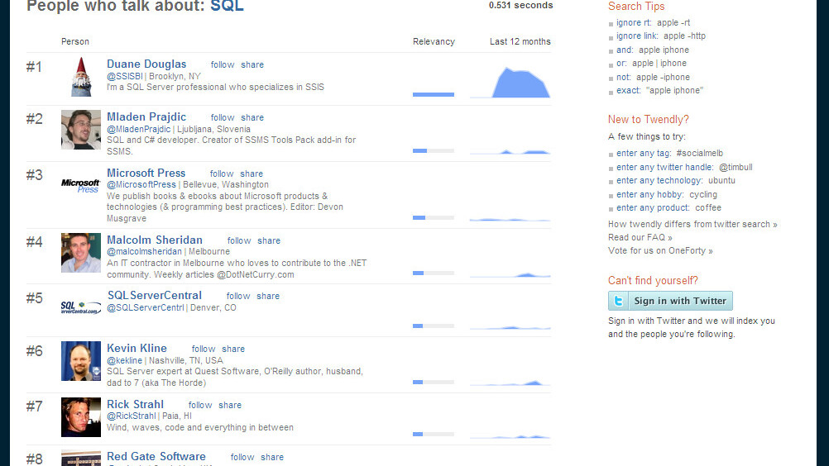The image size is (829, 466).
Task: Open 'Vote for us on OneForty' link
Action: point(660,250)
